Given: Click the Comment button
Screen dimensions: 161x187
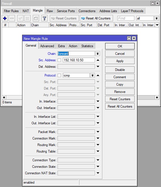Looking at the screenshot, I should [120, 77].
